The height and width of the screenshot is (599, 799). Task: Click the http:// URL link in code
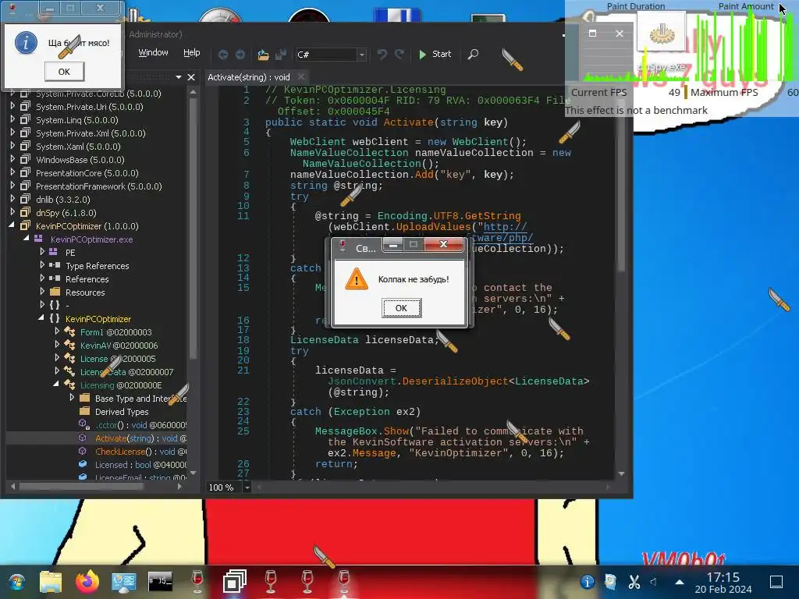pyautogui.click(x=505, y=227)
